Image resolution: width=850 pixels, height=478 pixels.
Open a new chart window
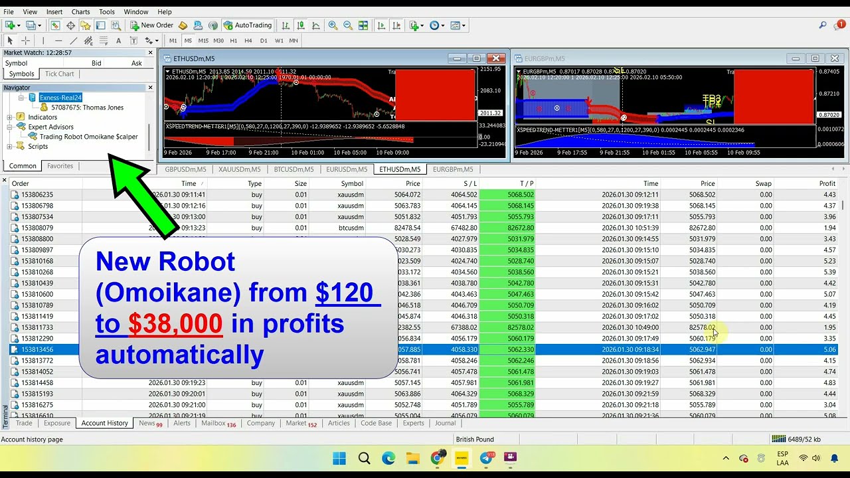[x=10, y=25]
